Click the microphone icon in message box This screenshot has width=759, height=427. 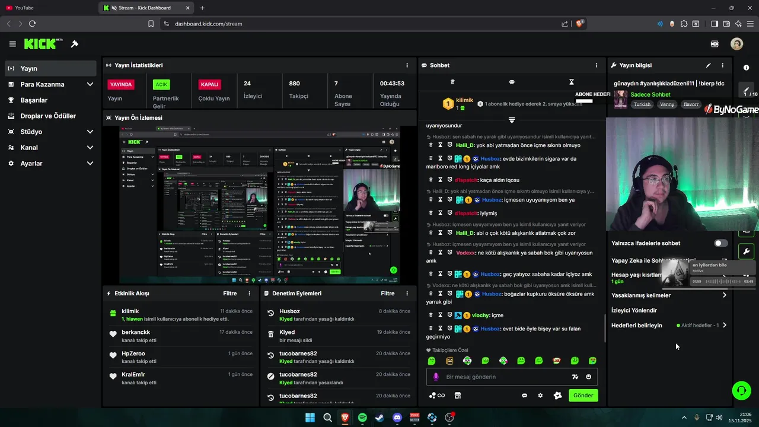tap(436, 377)
